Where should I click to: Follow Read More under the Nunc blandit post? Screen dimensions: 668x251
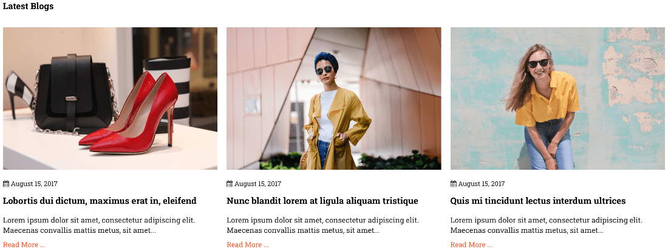(248, 244)
